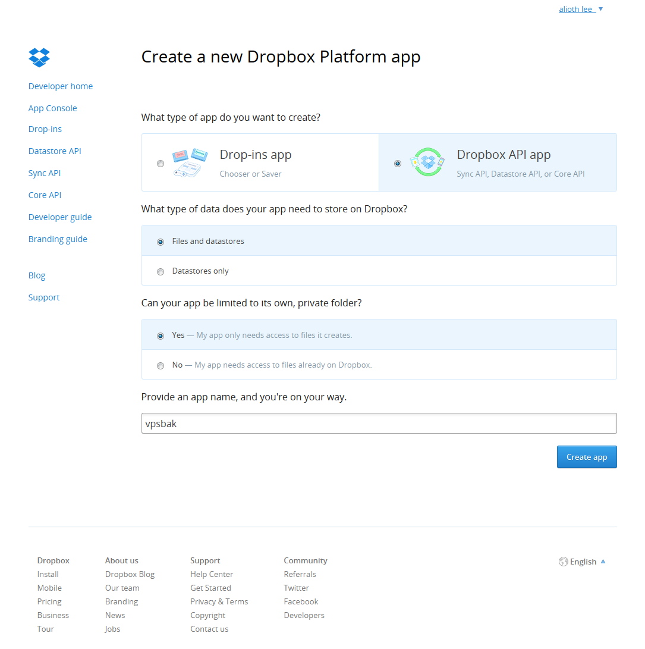645x649 pixels.
Task: Open the footer Pricing link
Action: pyautogui.click(x=49, y=602)
